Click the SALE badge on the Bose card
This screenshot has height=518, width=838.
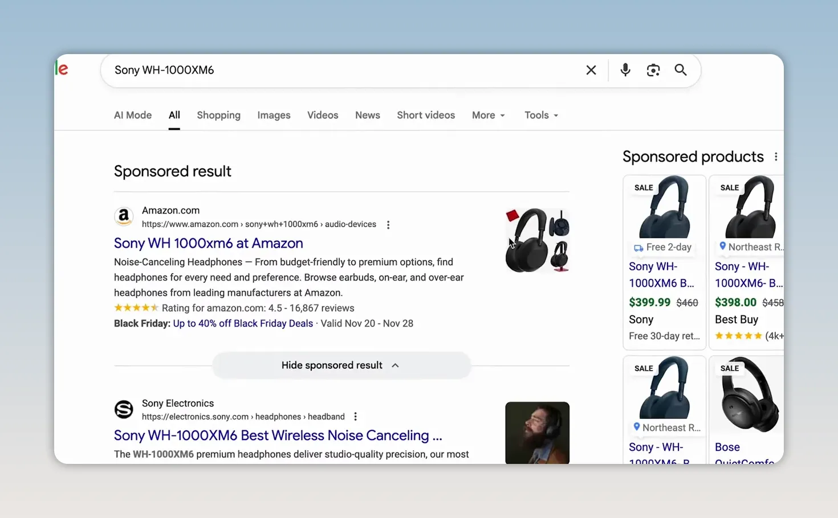[x=730, y=368]
